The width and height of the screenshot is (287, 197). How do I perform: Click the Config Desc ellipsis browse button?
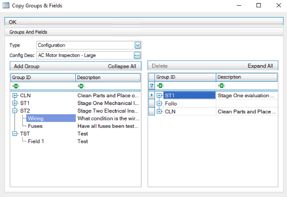pos(137,55)
